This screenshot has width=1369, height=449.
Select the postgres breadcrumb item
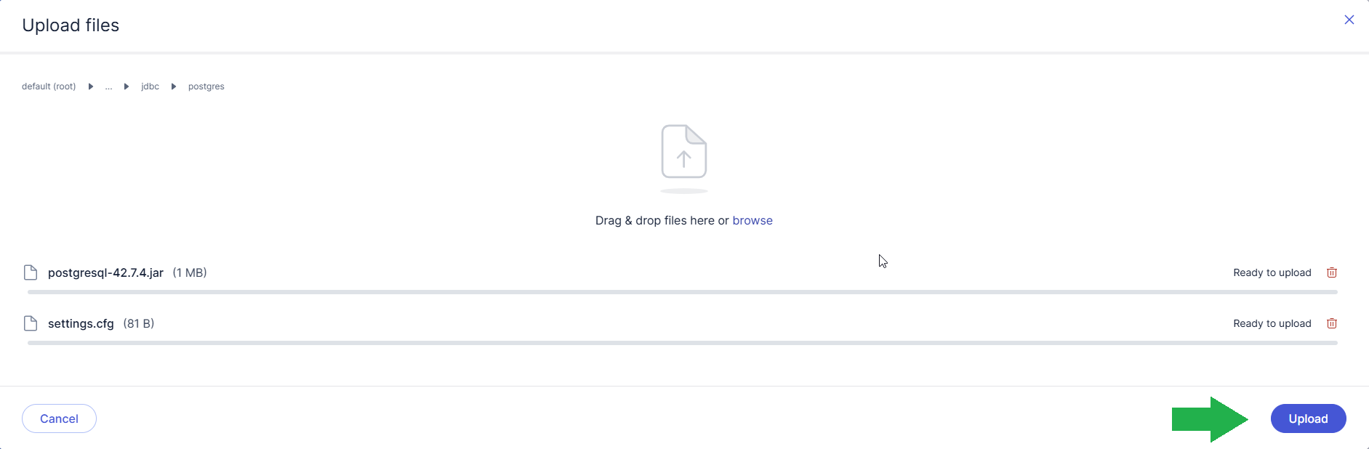206,86
